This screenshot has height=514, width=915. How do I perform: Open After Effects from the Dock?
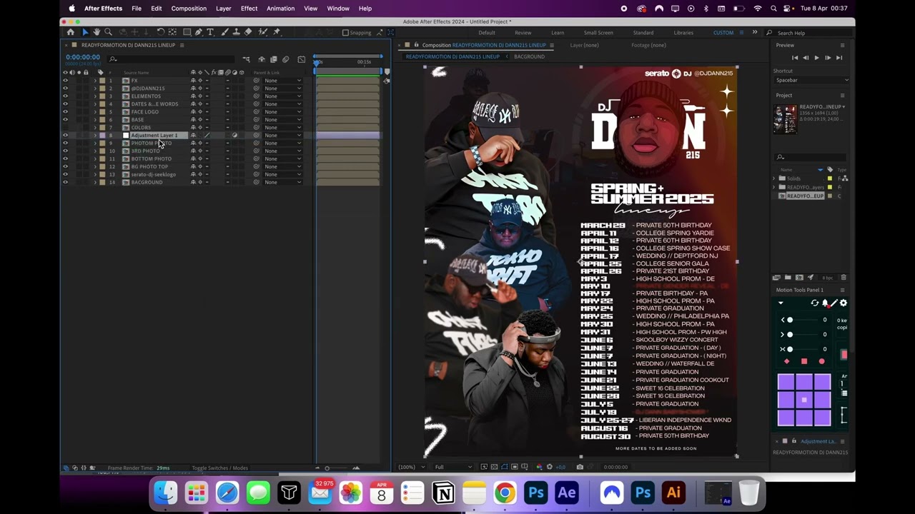[x=567, y=493]
